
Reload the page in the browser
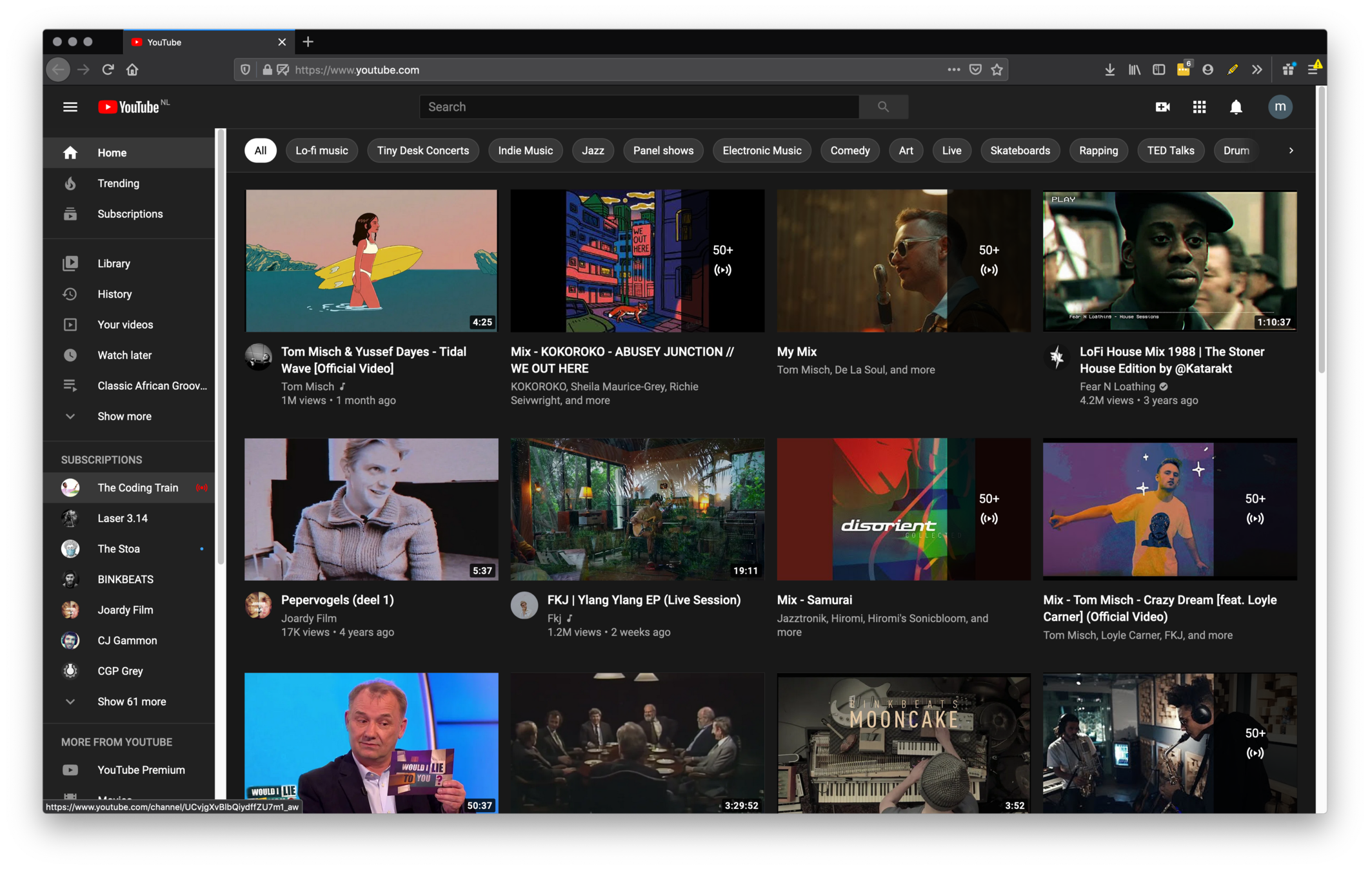[108, 70]
